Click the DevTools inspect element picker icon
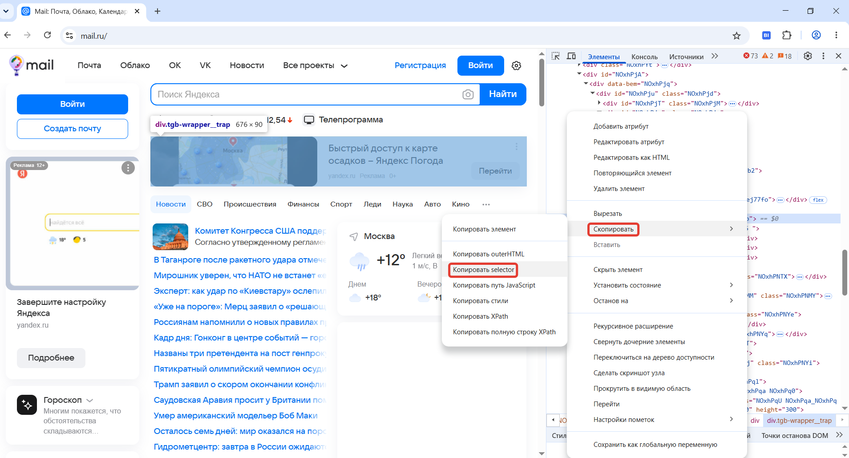The image size is (849, 458). click(x=555, y=56)
